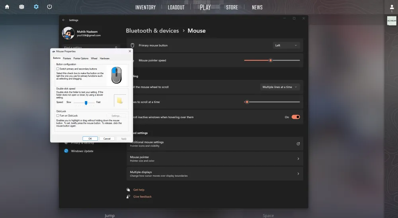Click the Apply button
The width and height of the screenshot is (398, 218).
(124, 138)
